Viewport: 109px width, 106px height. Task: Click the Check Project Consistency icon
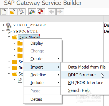click(32, 12)
